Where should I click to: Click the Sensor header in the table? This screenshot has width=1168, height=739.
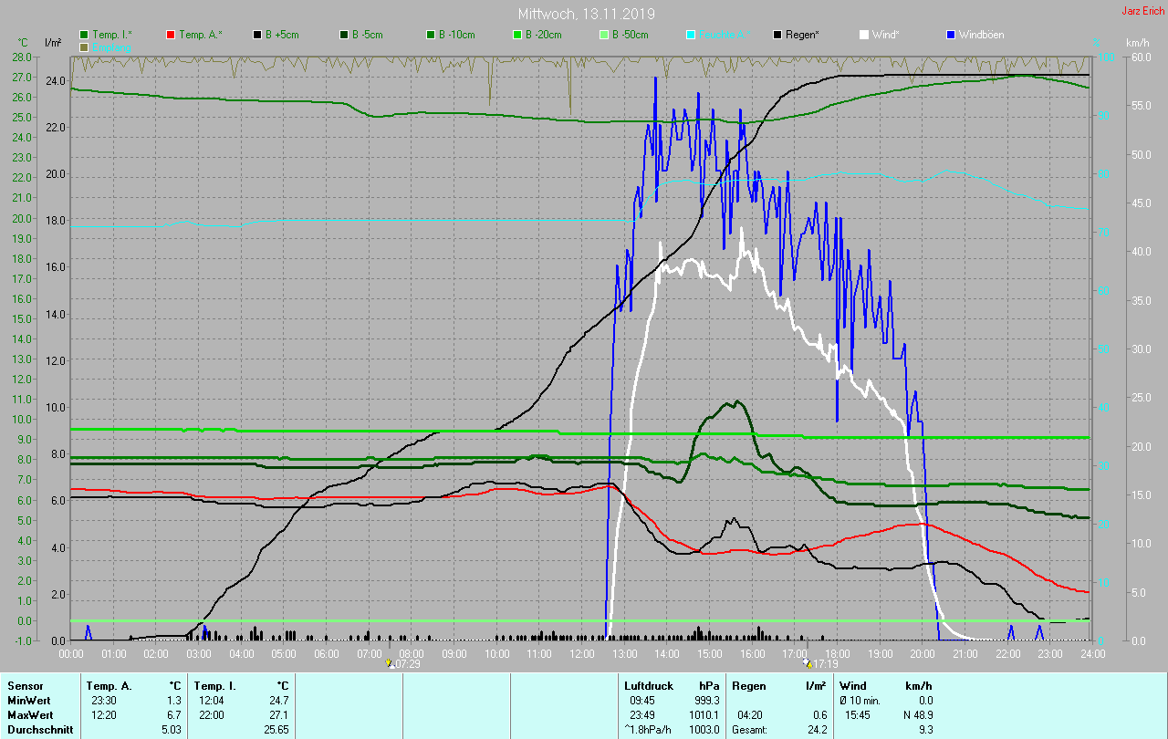(25, 685)
